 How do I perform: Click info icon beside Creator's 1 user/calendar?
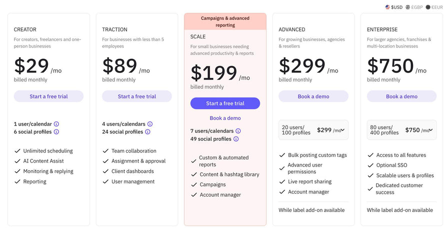[56, 124]
